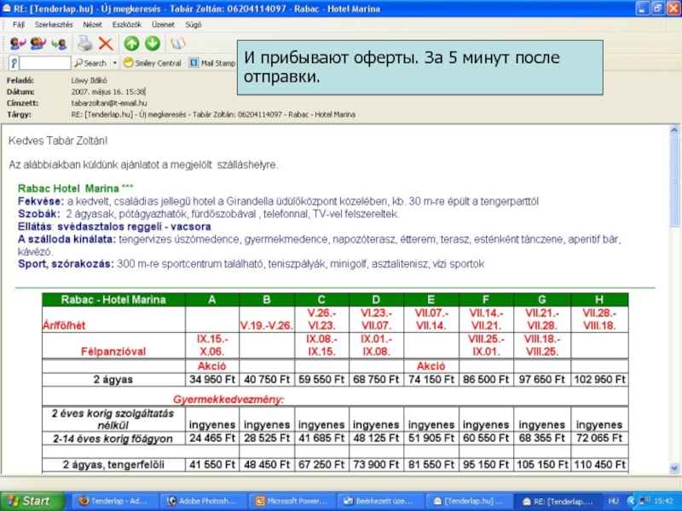Click the Smiley Central button
The height and width of the screenshot is (511, 682).
(153, 63)
